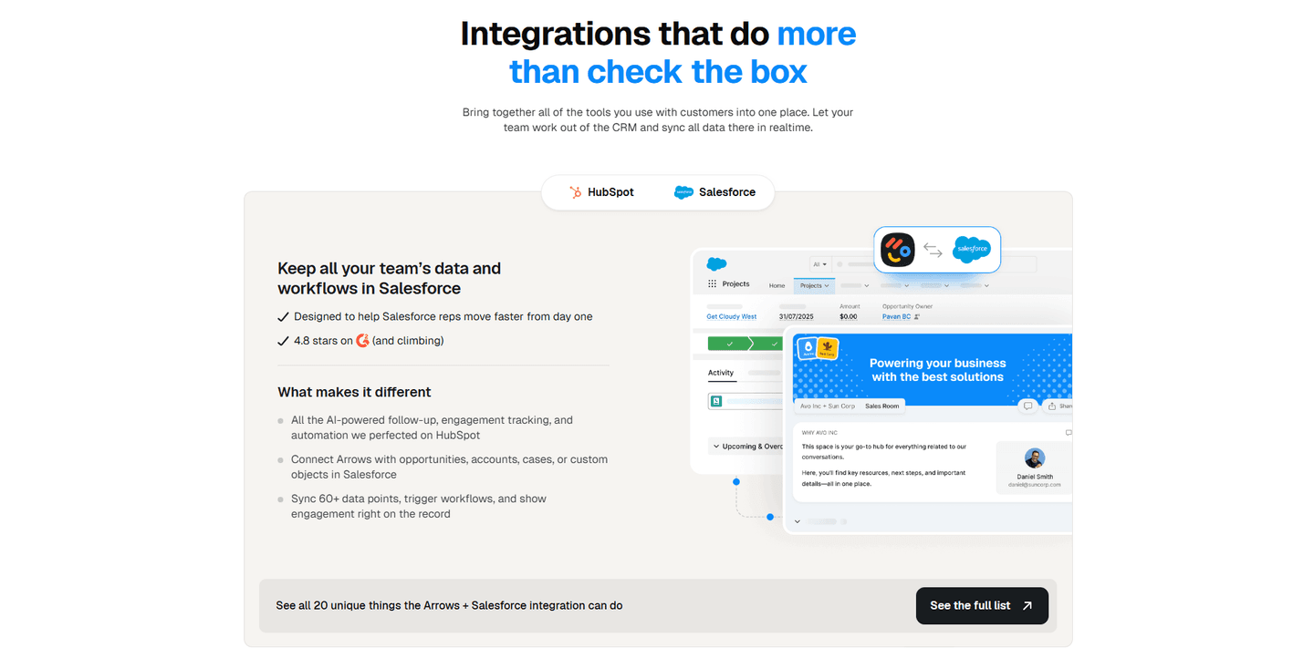Click the All the AI-powered follow-up bullet
The image size is (1314, 648).
pos(432,427)
